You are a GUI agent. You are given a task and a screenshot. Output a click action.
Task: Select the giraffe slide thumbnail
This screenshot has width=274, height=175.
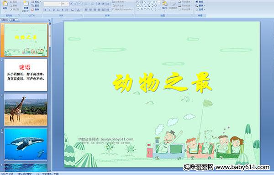click(x=26, y=110)
